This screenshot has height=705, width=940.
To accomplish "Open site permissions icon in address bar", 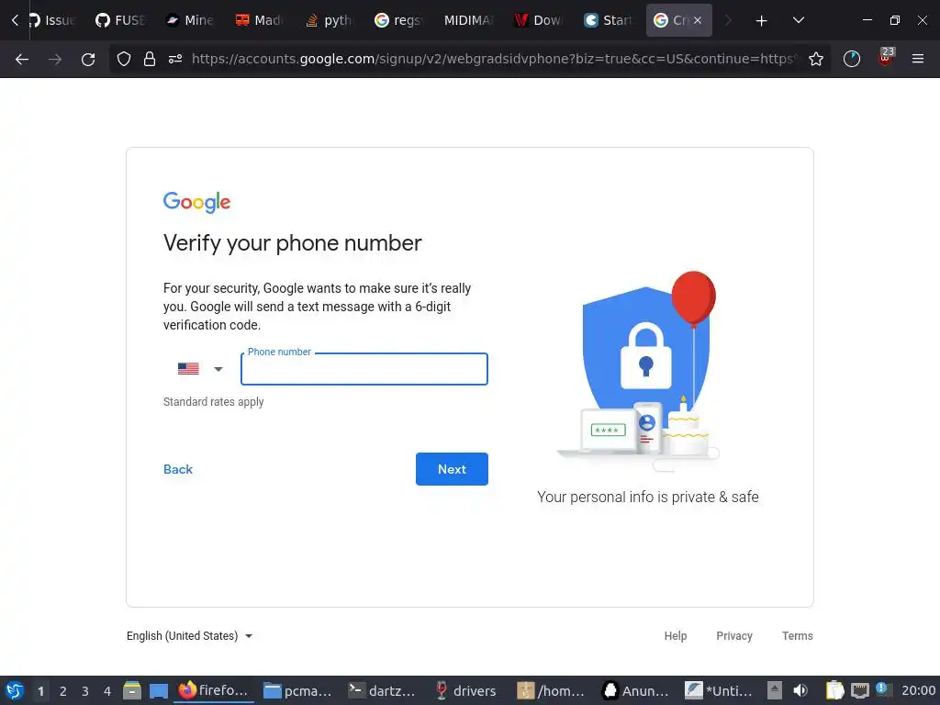I will coord(175,59).
